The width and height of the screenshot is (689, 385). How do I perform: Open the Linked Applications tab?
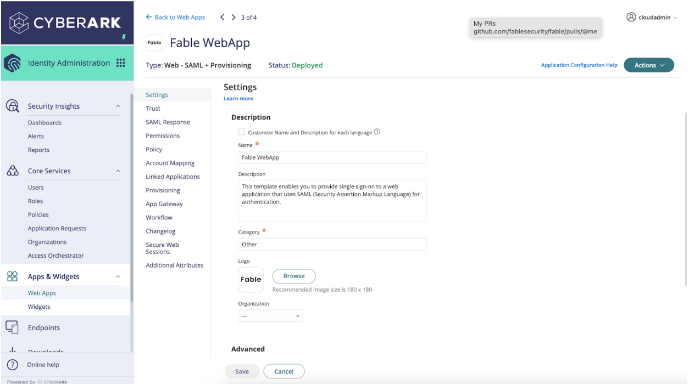[173, 177]
